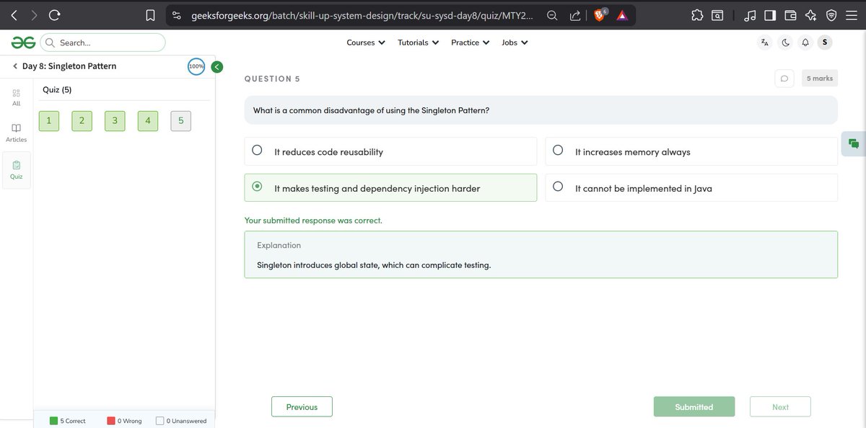This screenshot has width=866, height=428.
Task: Open the green chat widget on right edge
Action: click(x=854, y=143)
